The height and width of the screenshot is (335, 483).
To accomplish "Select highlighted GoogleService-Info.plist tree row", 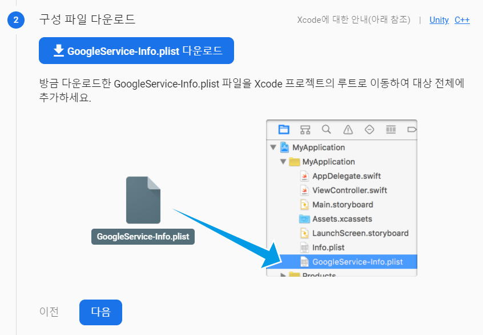I will click(x=341, y=262).
